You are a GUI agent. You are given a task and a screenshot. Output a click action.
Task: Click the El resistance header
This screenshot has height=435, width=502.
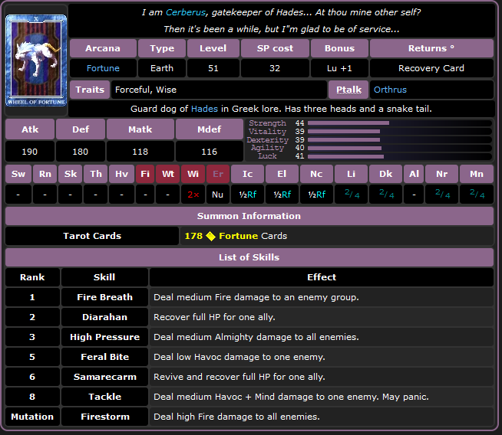[282, 174]
